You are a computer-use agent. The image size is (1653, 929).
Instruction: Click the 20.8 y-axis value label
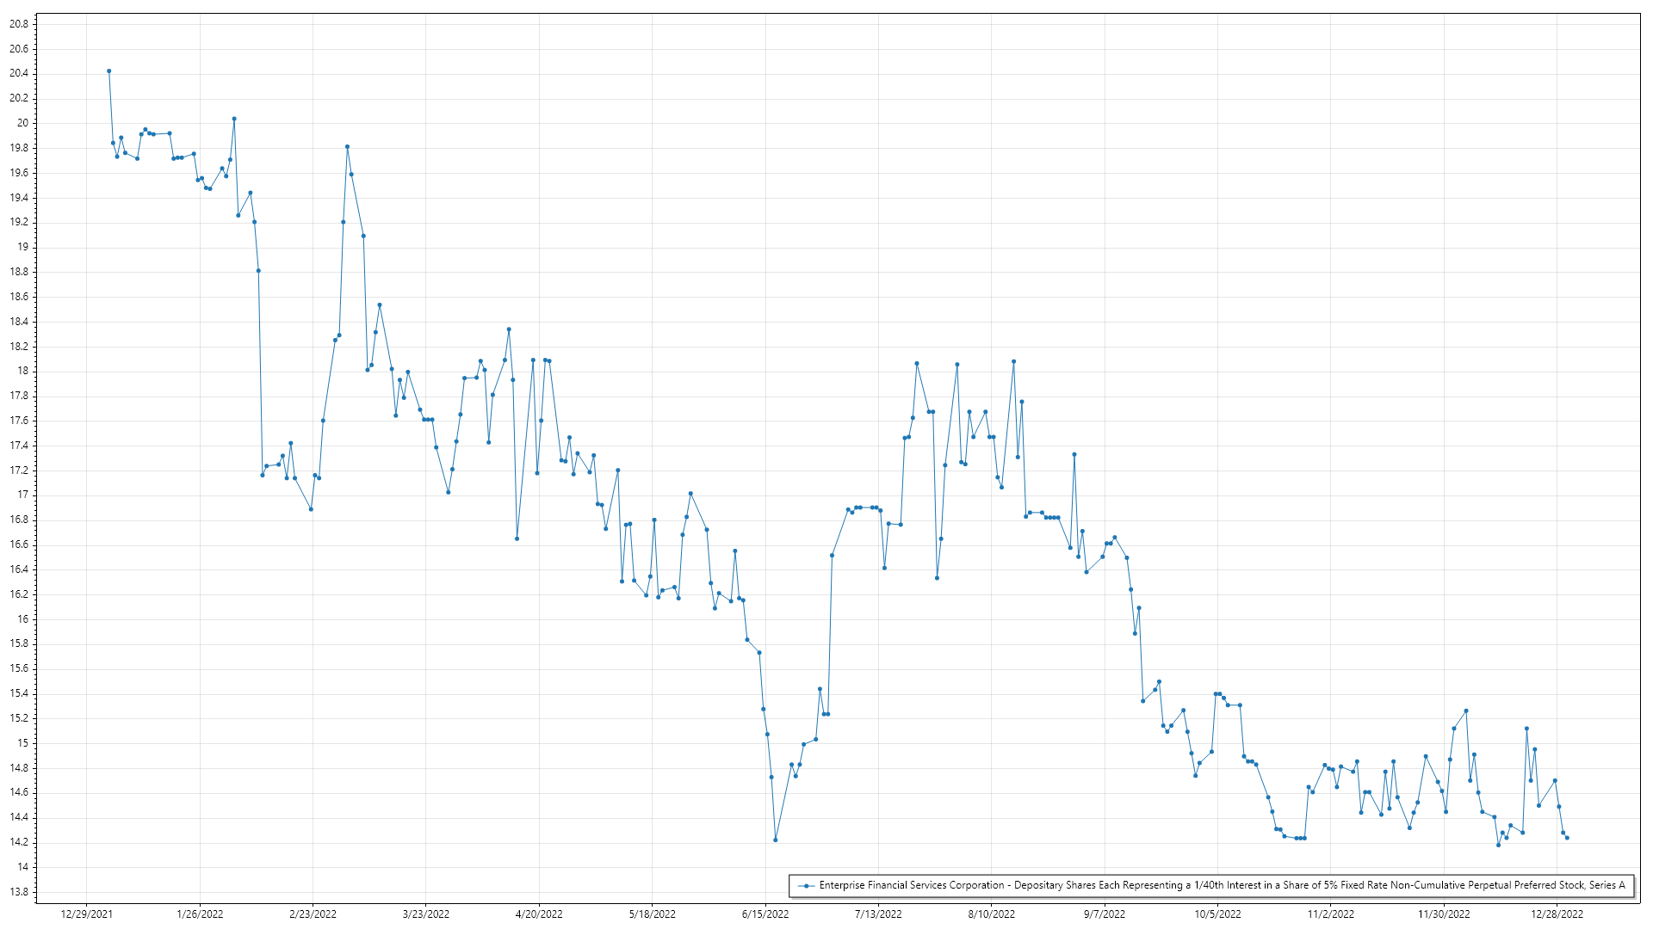tap(19, 24)
